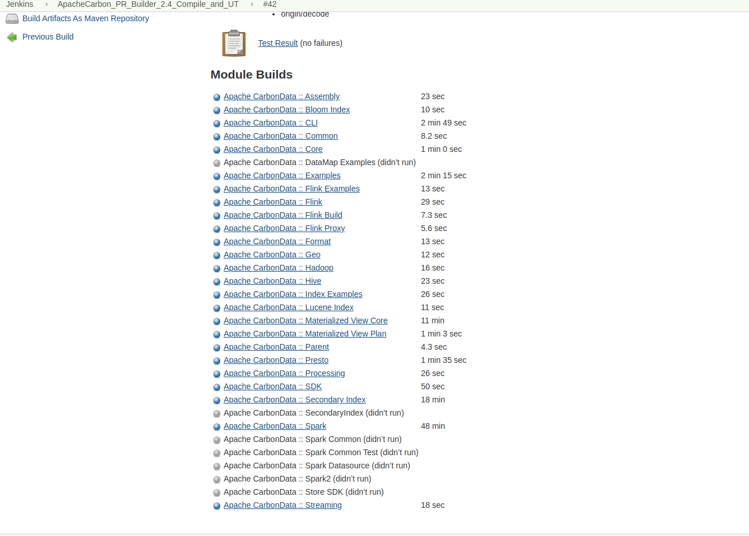Click the blue status ball beside Lucene Index
Image resolution: width=749 pixels, height=536 pixels.
217,308
